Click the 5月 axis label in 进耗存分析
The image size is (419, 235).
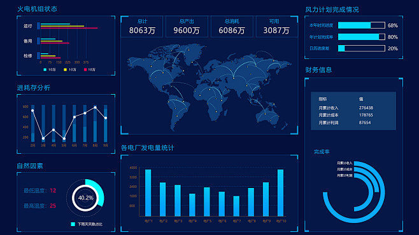pyautogui.click(x=64, y=145)
